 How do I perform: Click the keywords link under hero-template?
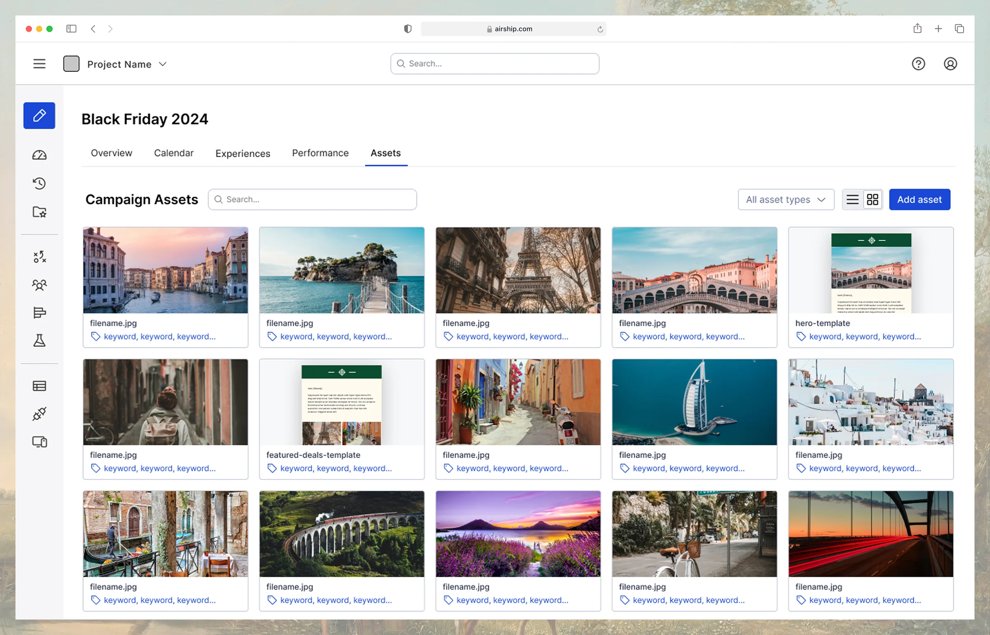[x=865, y=336]
